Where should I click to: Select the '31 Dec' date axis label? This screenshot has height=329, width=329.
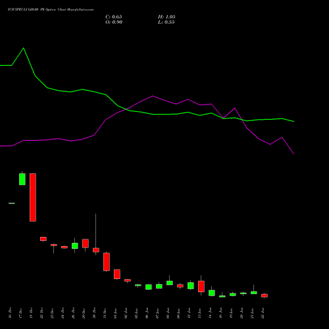105,313
